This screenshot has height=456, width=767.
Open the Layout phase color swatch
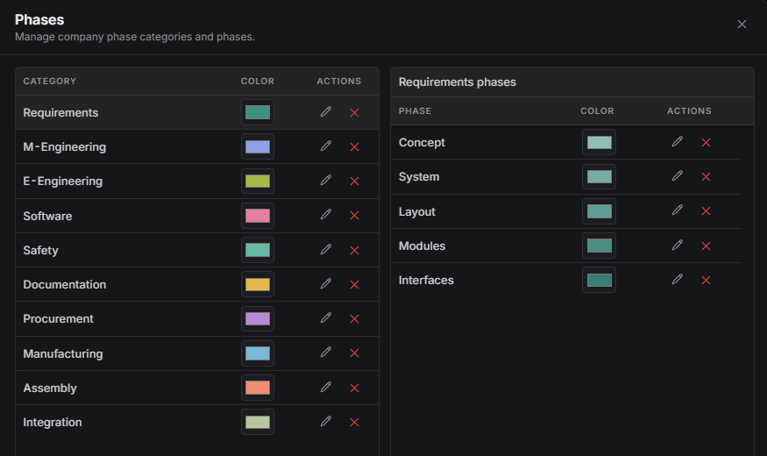pos(600,211)
